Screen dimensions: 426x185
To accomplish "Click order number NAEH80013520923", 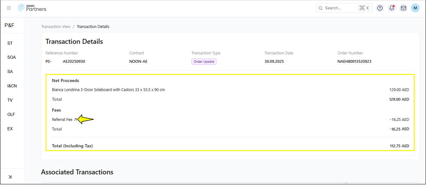I will pos(354,62).
